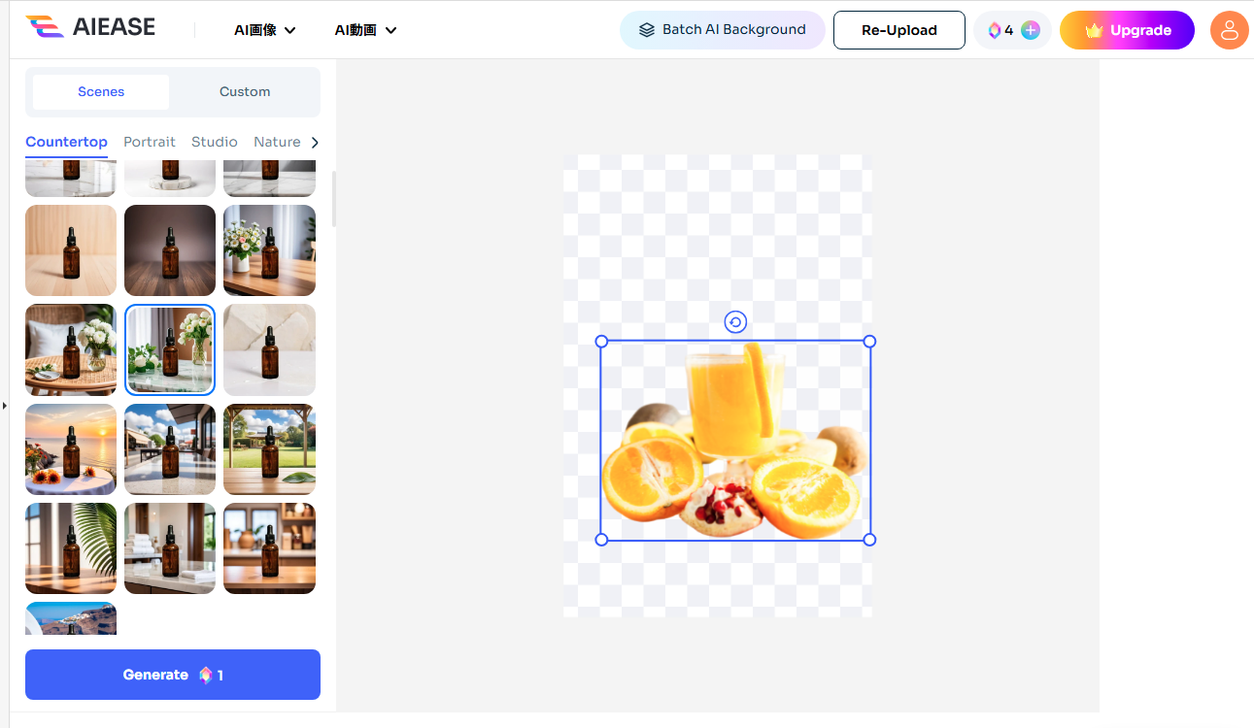This screenshot has height=728, width=1254.
Task: Click the rotate handle above the image
Action: [735, 322]
